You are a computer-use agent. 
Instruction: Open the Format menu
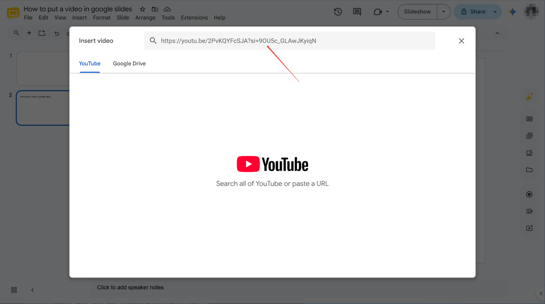tap(102, 18)
